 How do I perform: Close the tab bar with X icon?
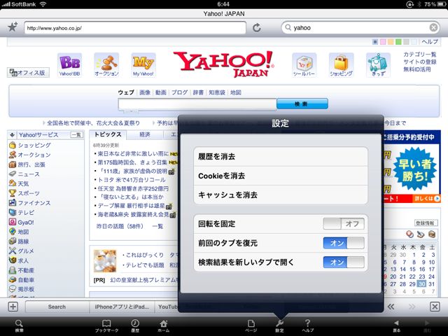click(435, 307)
